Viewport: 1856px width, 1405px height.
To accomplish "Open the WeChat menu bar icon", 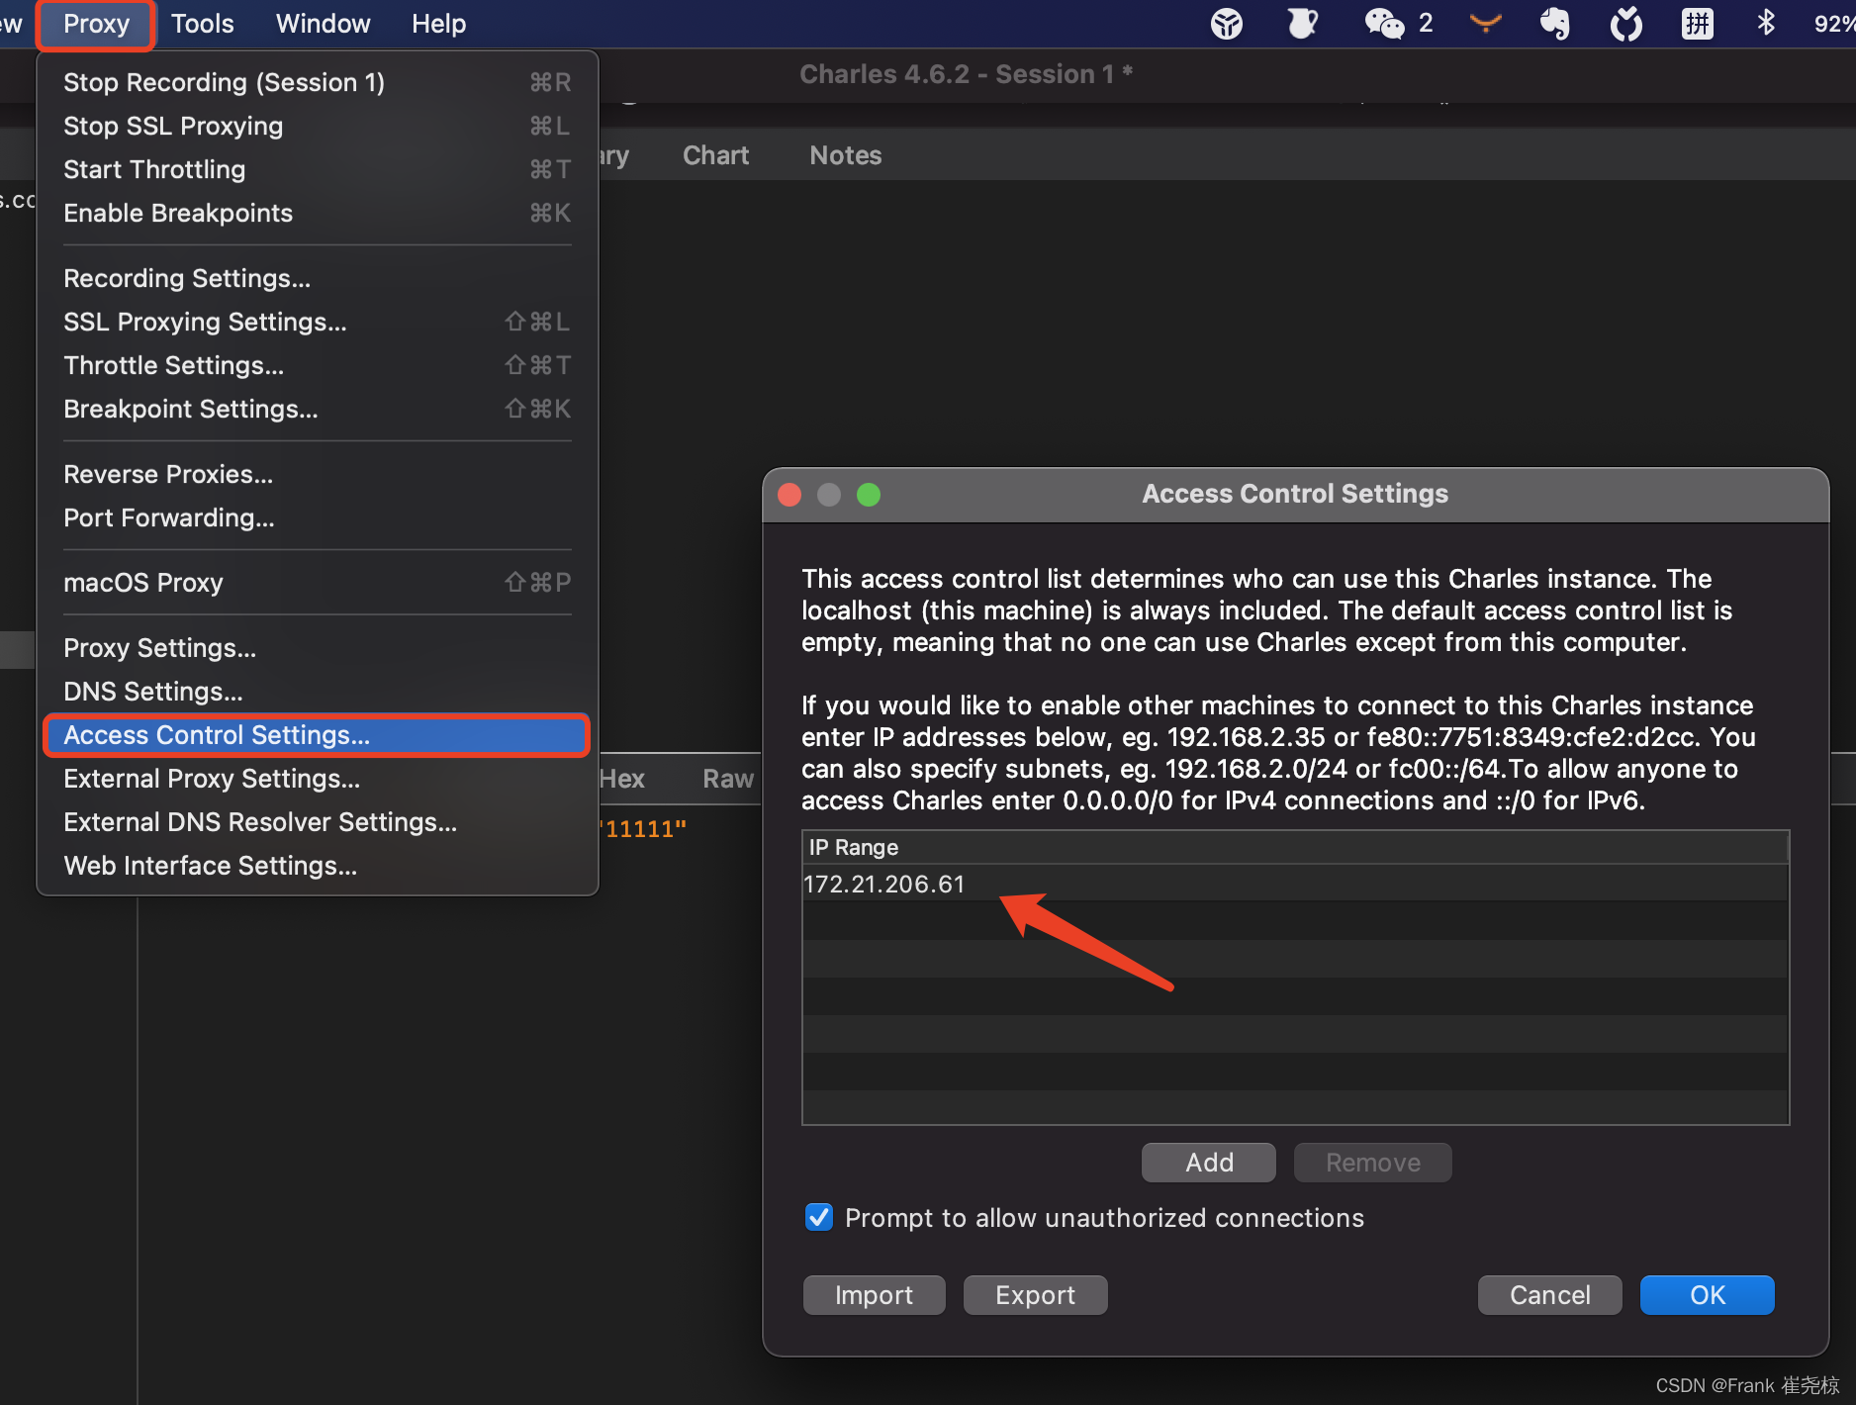I will click(1384, 23).
